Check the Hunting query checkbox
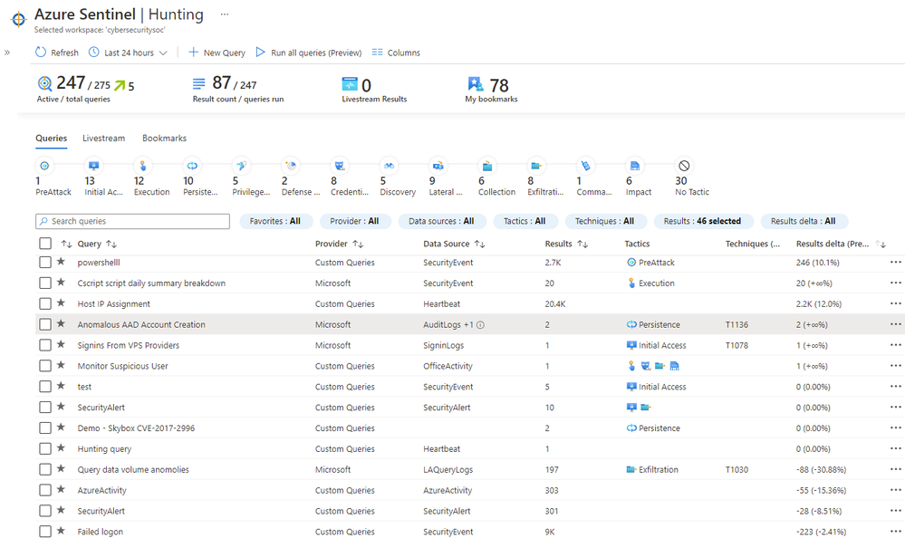Viewport: 905px width, 538px height. point(45,448)
